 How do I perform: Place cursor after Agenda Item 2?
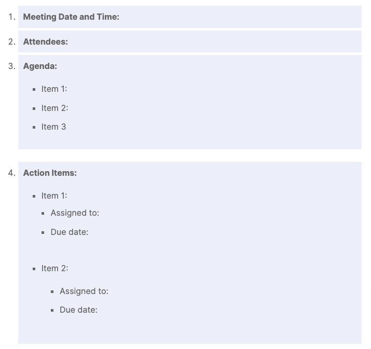coord(68,108)
